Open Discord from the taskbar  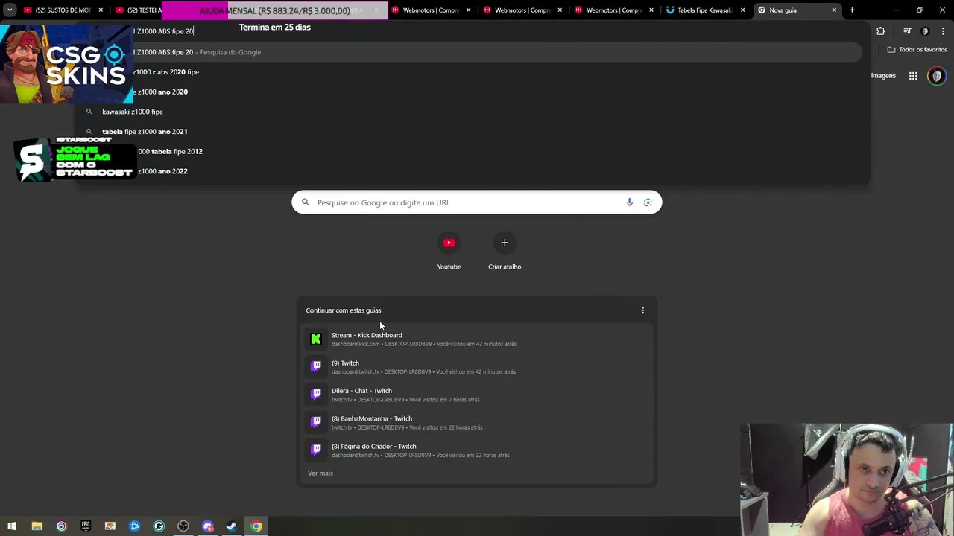click(x=208, y=526)
